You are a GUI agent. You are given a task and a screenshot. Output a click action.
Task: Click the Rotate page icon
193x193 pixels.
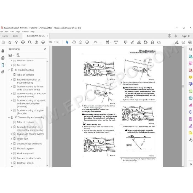click(159, 42)
